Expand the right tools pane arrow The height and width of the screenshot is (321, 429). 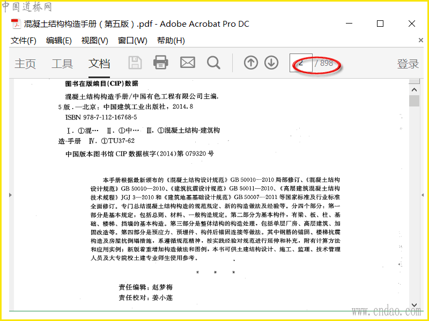pyautogui.click(x=423, y=195)
